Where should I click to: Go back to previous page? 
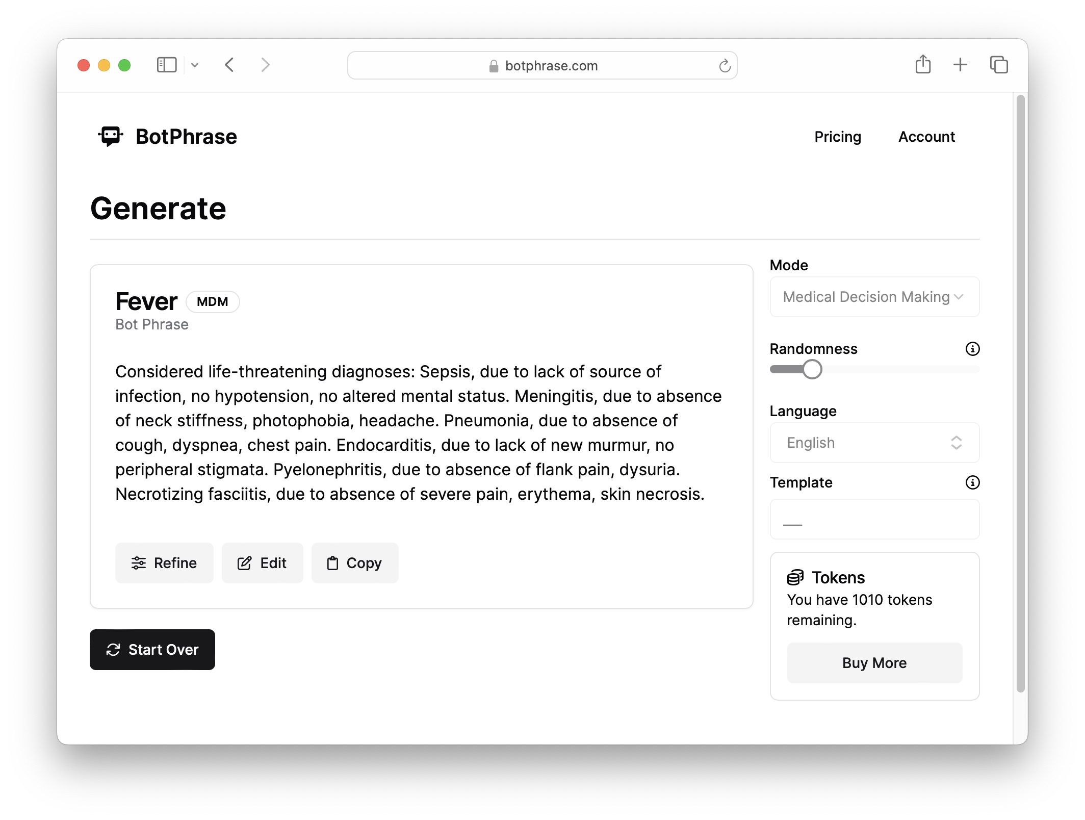coord(229,65)
